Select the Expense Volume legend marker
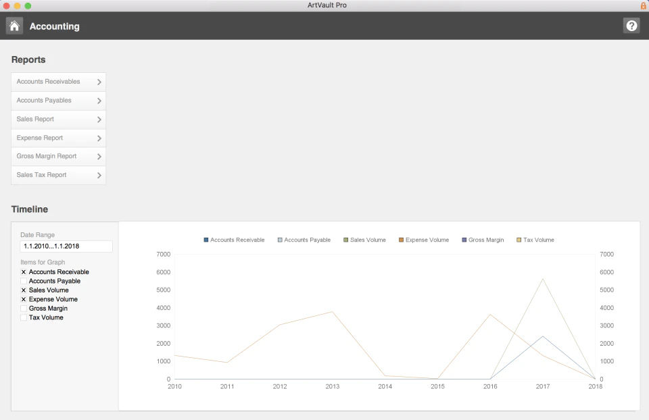This screenshot has width=649, height=420. [401, 239]
